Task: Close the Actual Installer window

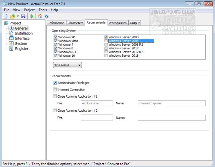Action: point(208,4)
